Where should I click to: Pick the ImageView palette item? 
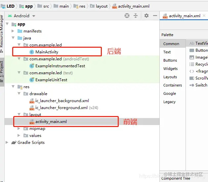199,57
